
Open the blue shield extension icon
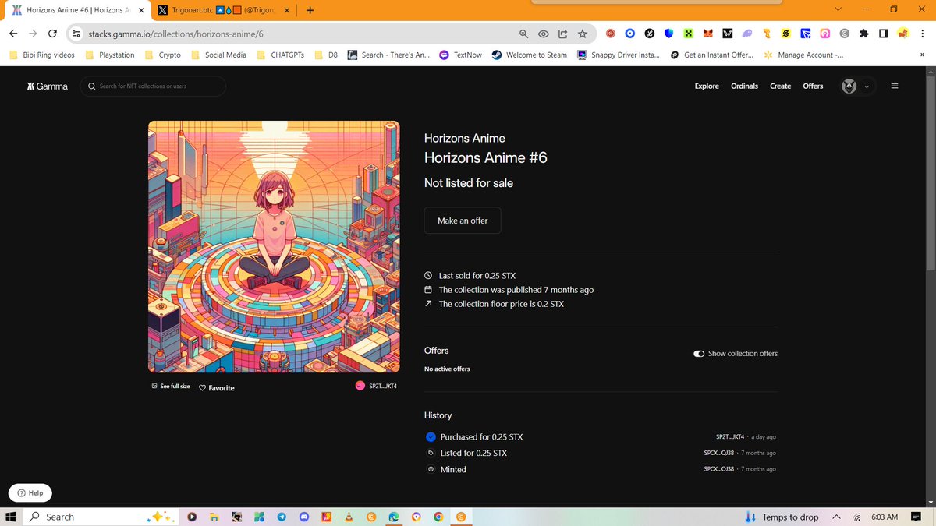(x=669, y=34)
